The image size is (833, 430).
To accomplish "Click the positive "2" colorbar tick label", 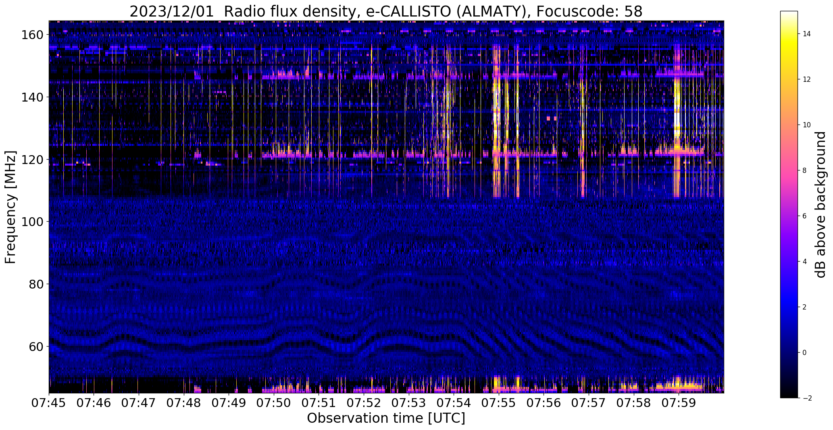I will click(x=804, y=307).
